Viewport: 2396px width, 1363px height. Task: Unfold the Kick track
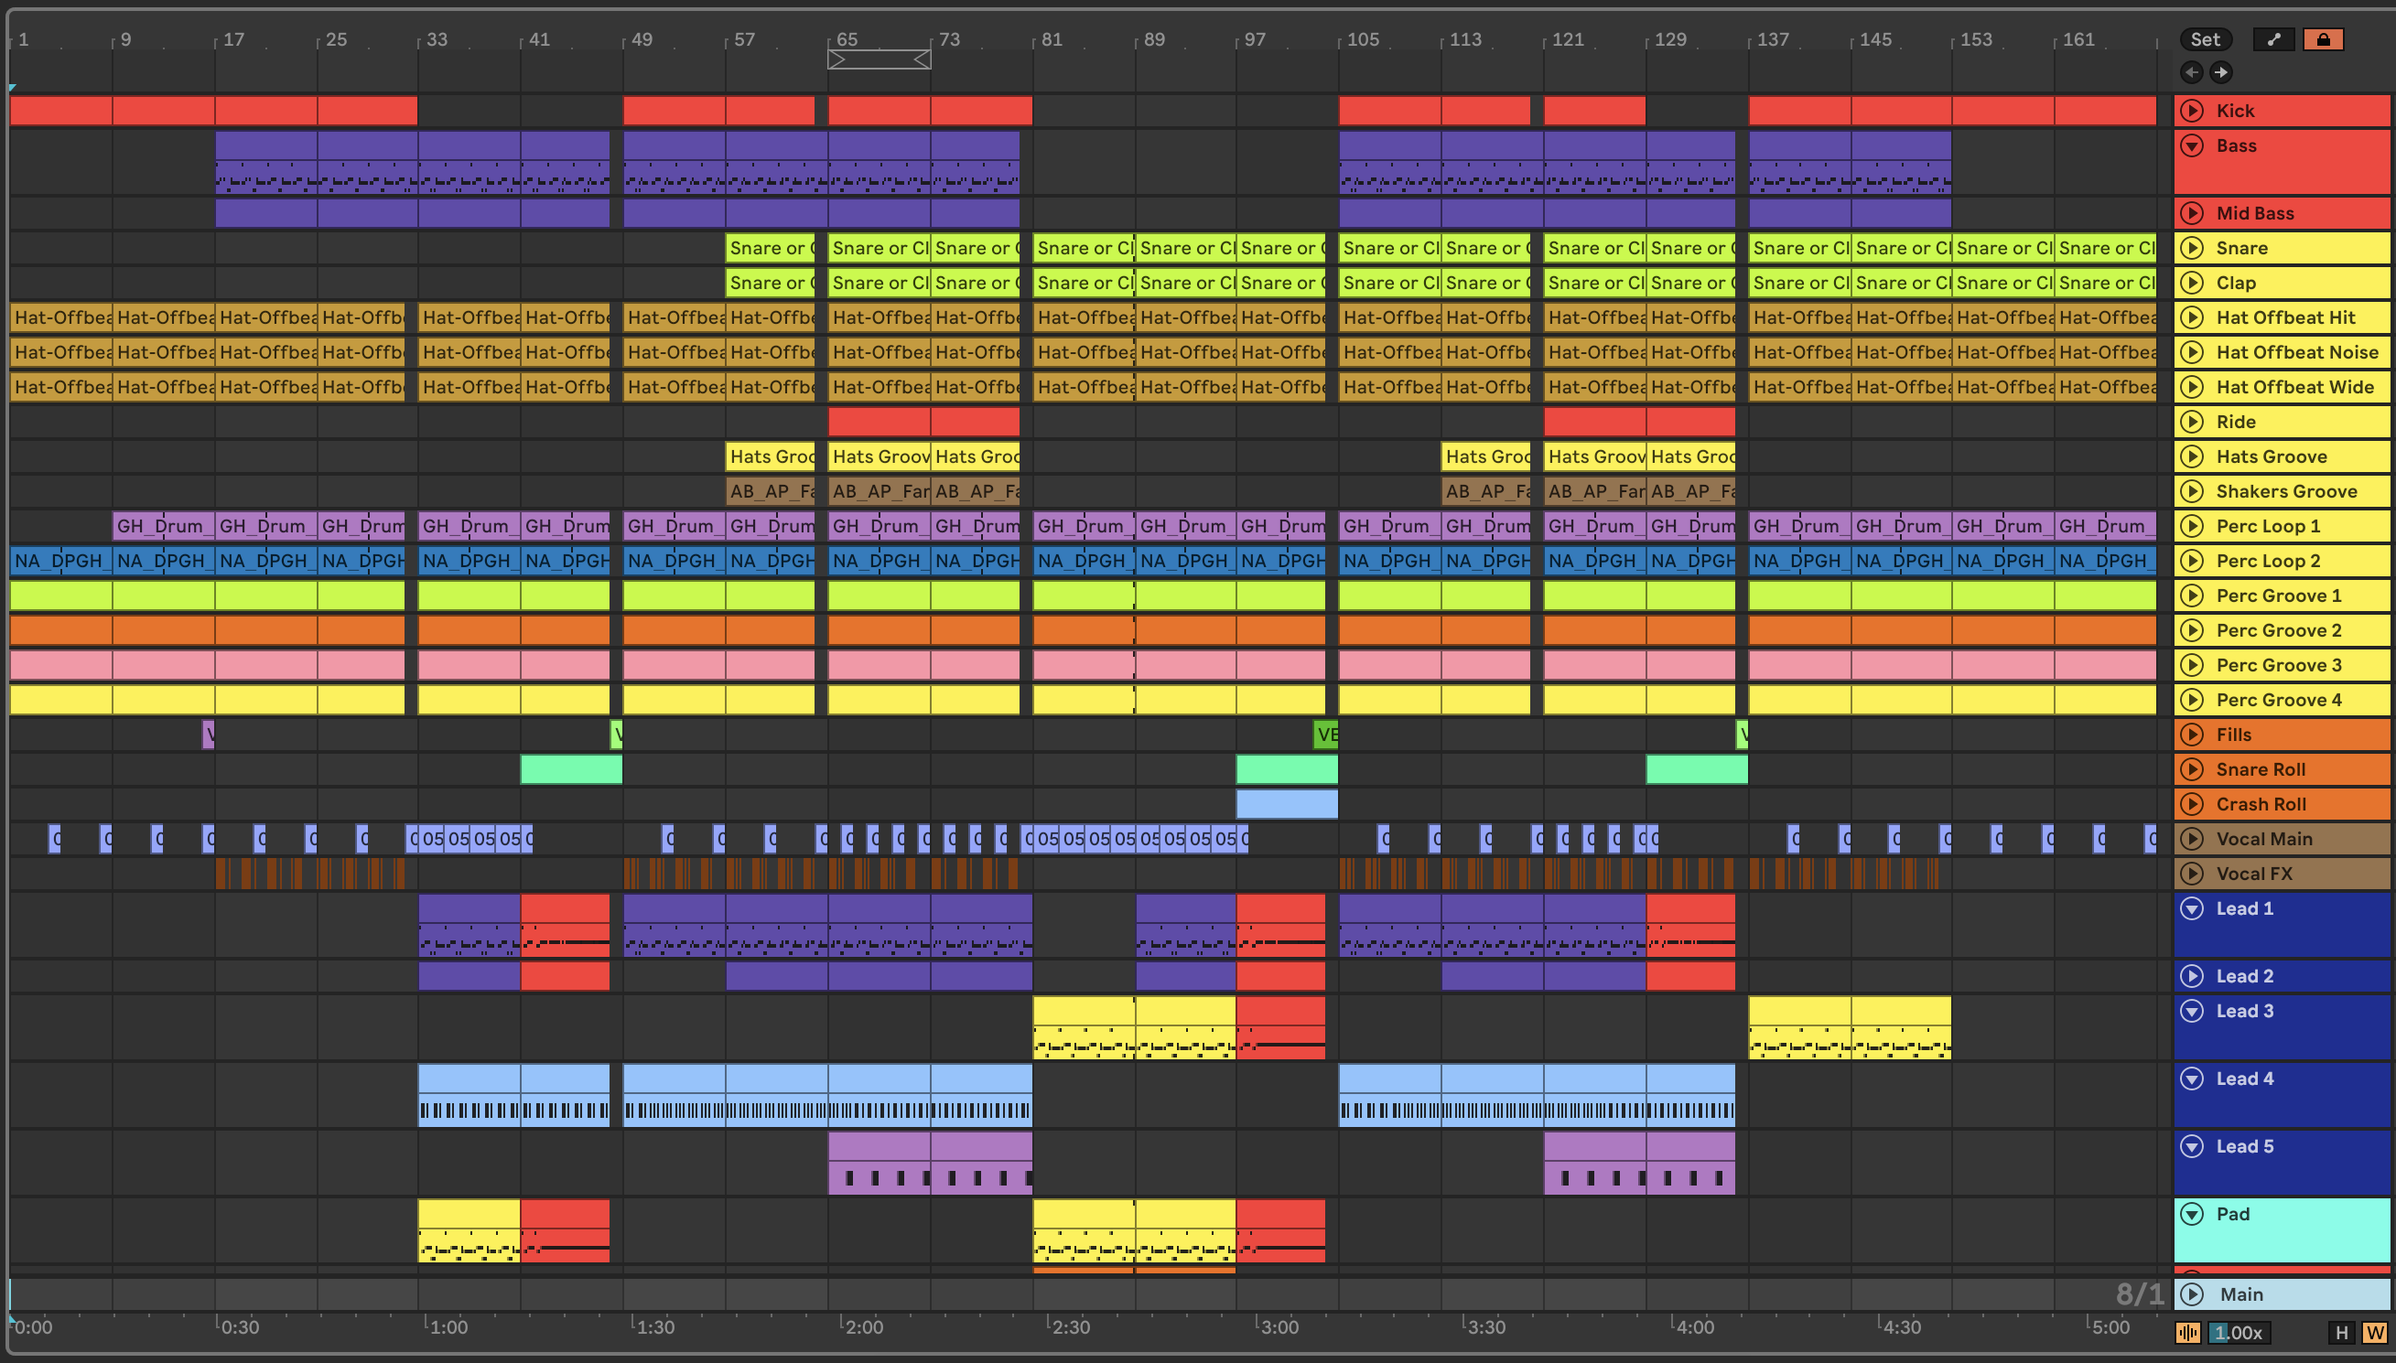(x=2192, y=111)
